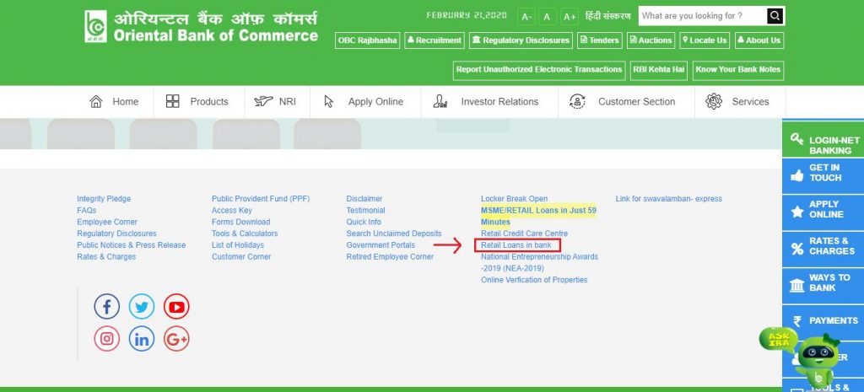The height and width of the screenshot is (392, 864).
Task: Open the Twitter social icon
Action: pos(142,307)
